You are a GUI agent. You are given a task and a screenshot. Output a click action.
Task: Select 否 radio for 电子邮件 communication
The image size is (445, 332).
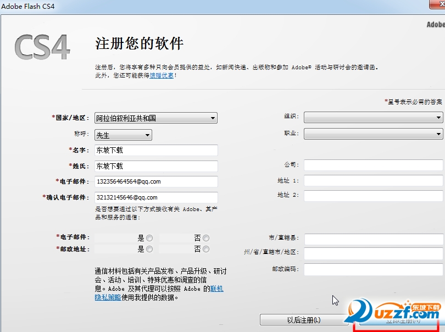point(206,238)
